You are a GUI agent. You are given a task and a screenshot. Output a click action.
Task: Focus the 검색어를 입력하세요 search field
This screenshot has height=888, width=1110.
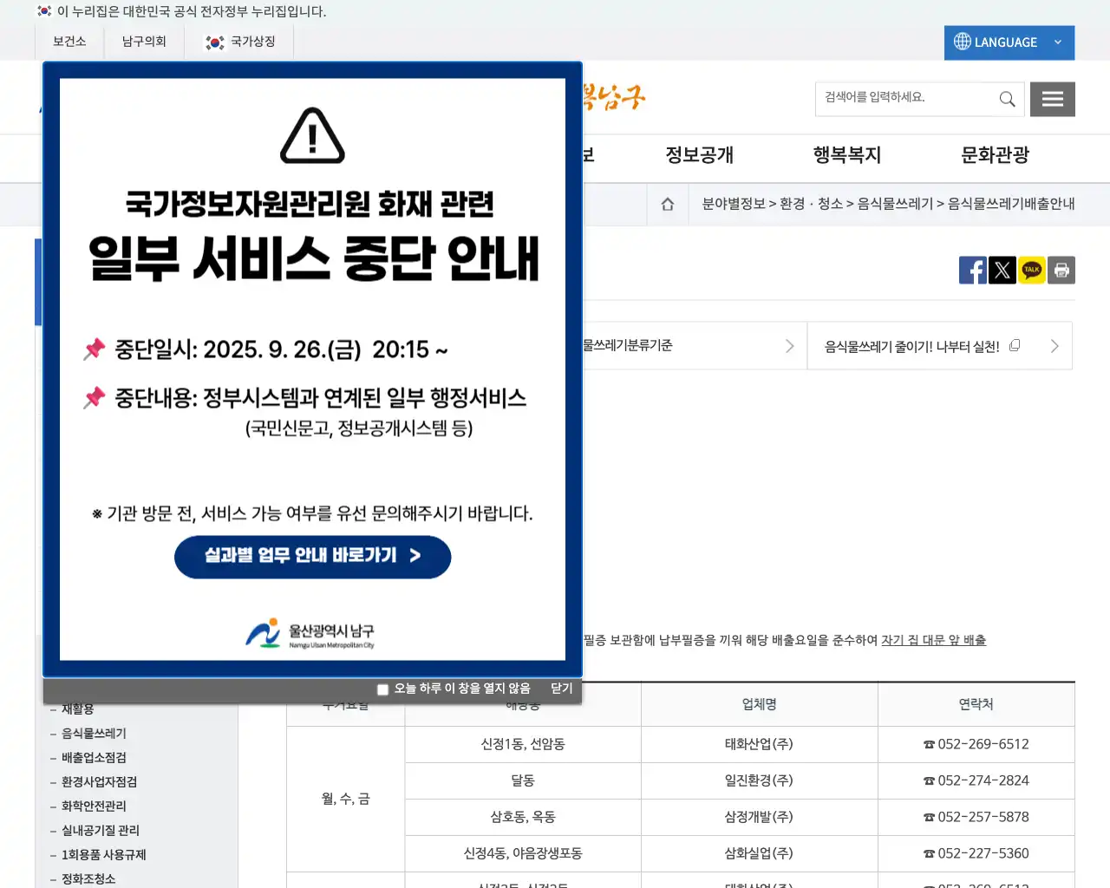(905, 99)
